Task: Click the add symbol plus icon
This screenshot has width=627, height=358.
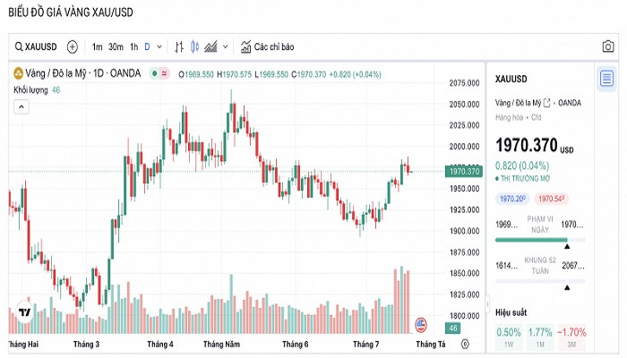Action: click(x=73, y=47)
